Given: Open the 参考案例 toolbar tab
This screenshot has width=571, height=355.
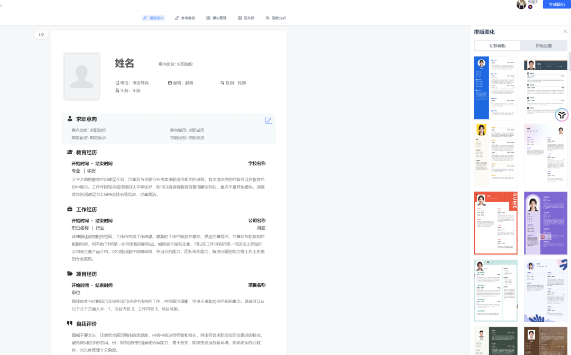Looking at the screenshot, I should [185, 18].
